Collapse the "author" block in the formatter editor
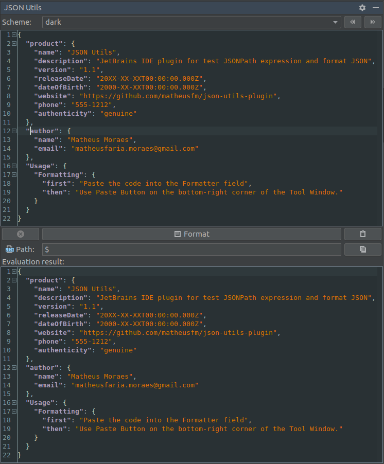This screenshot has height=464, width=384. 14,131
